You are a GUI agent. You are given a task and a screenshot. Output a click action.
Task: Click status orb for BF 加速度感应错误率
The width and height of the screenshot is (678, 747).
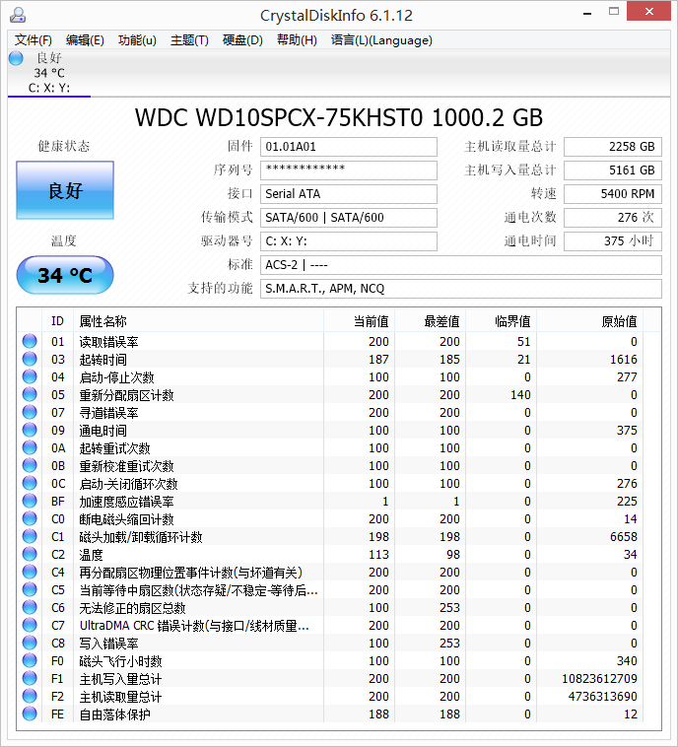(30, 501)
